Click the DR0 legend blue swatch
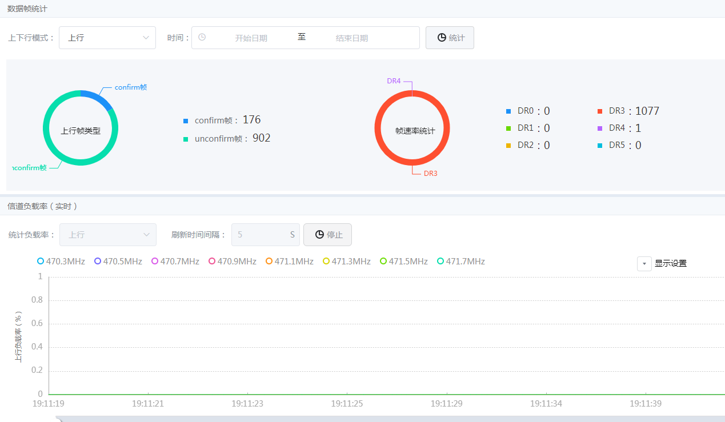This screenshot has width=725, height=422. click(x=508, y=111)
